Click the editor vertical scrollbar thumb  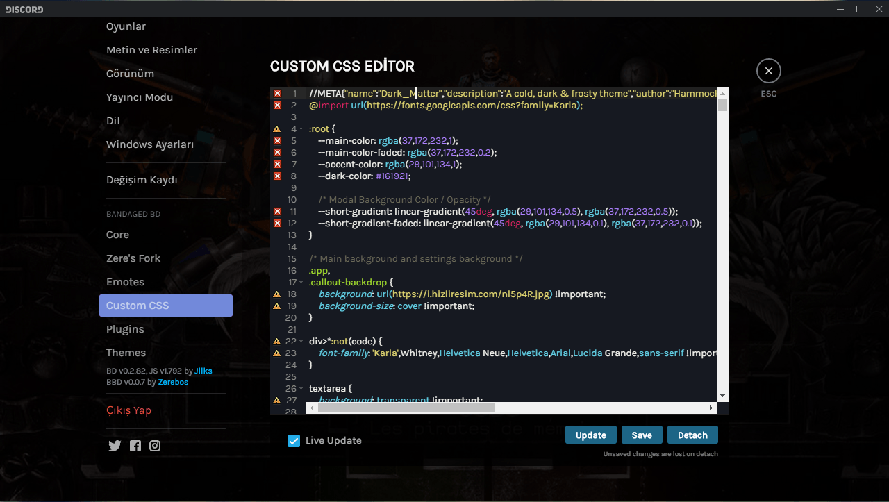tap(723, 106)
